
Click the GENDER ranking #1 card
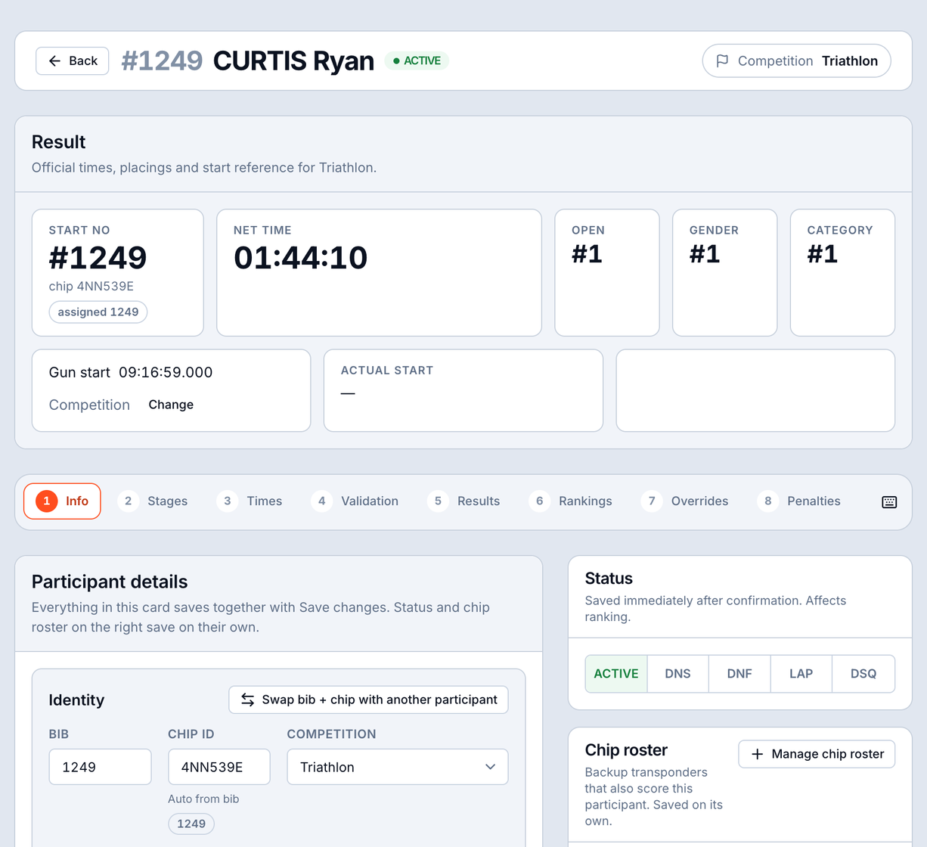[x=725, y=273]
